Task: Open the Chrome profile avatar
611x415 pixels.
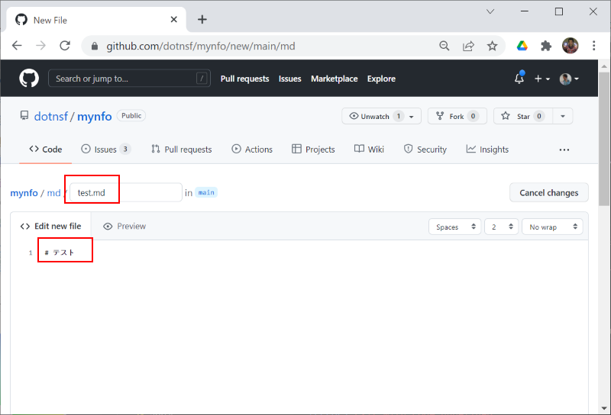Action: 570,46
